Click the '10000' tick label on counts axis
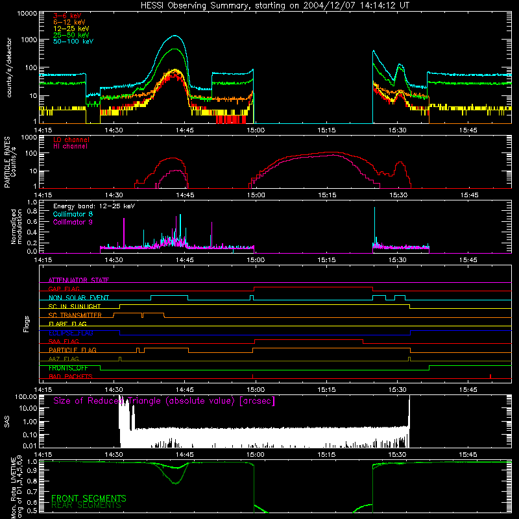The width and height of the screenshot is (519, 519). pyautogui.click(x=27, y=14)
